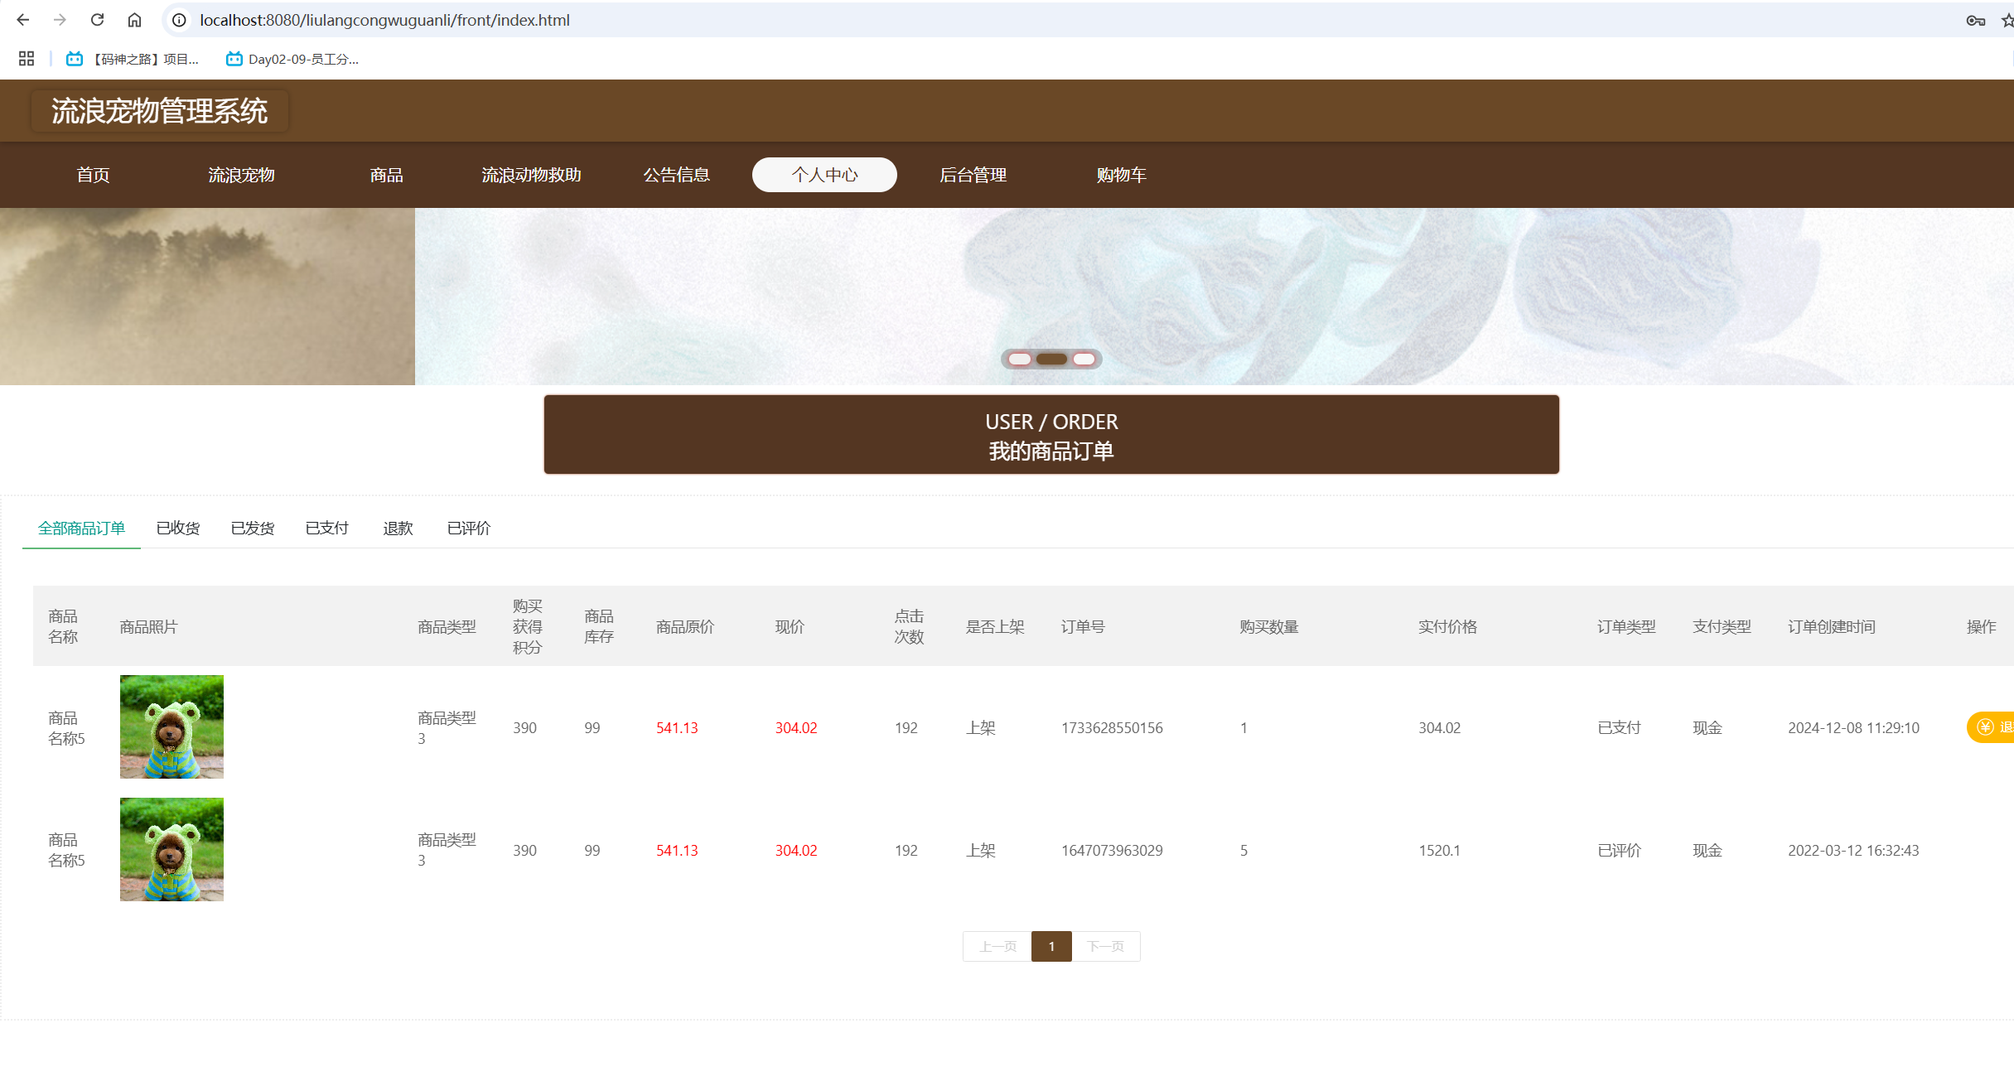Open the 码神之路 bookmark

[133, 59]
